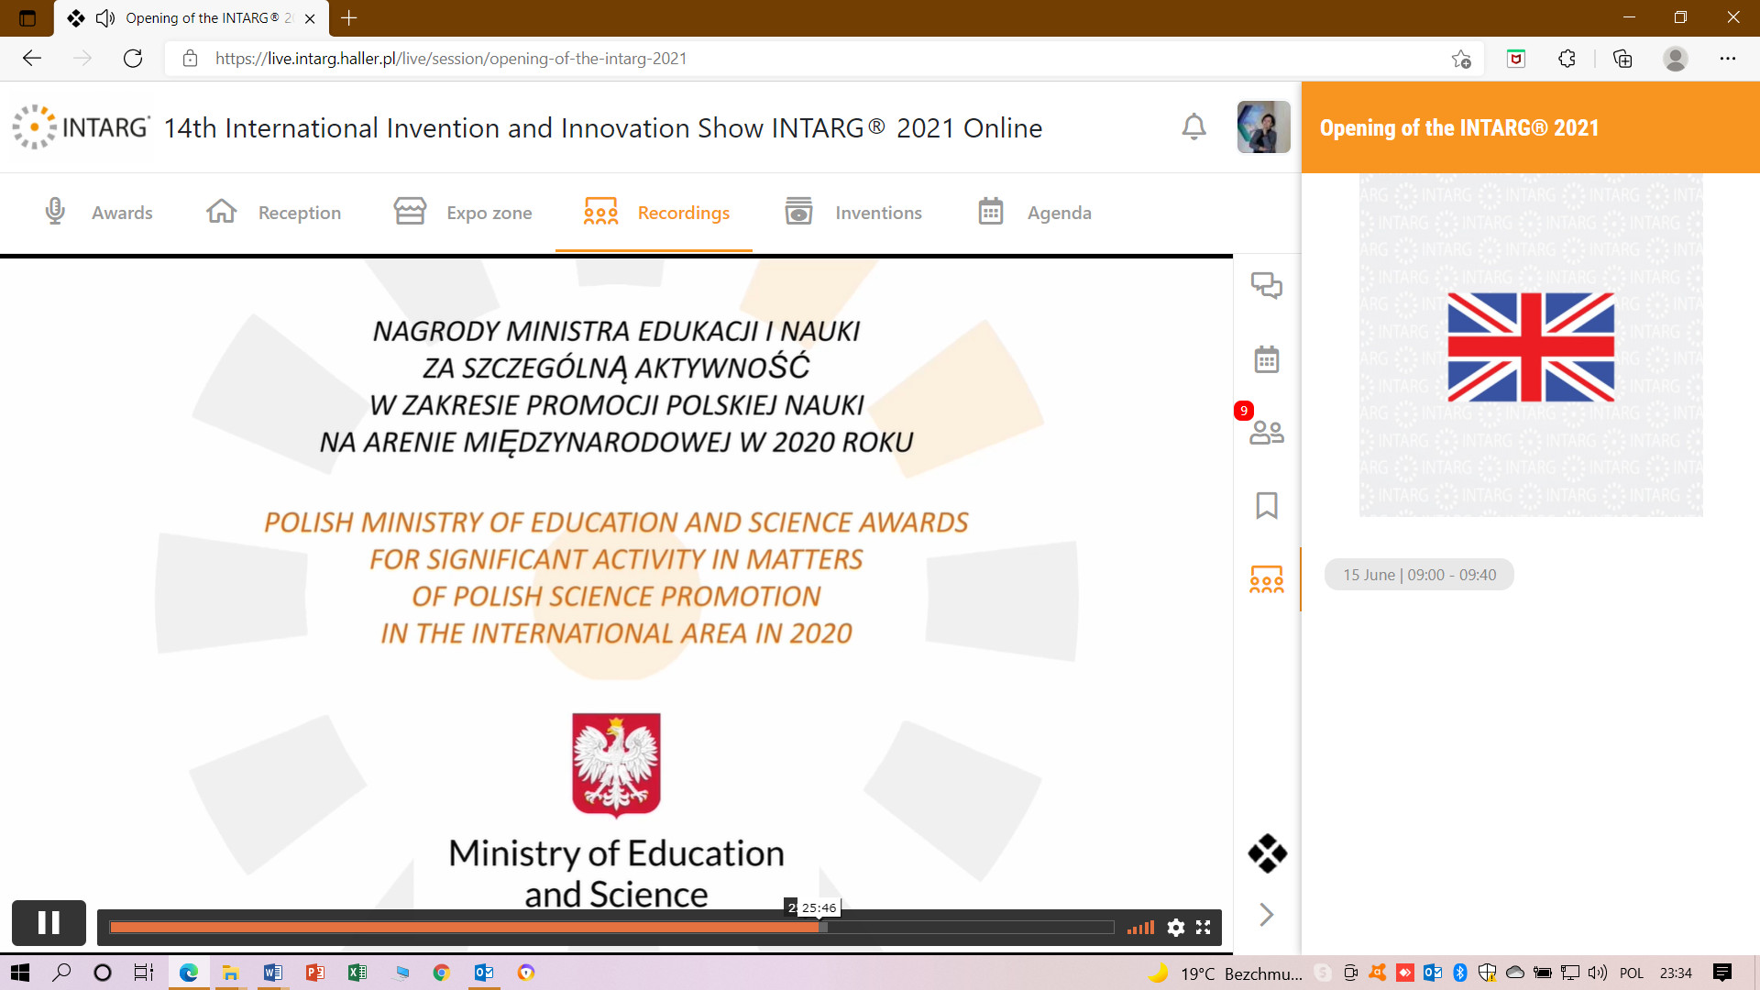Click the UK flag session thumbnail
This screenshot has width=1760, height=990.
(1531, 346)
